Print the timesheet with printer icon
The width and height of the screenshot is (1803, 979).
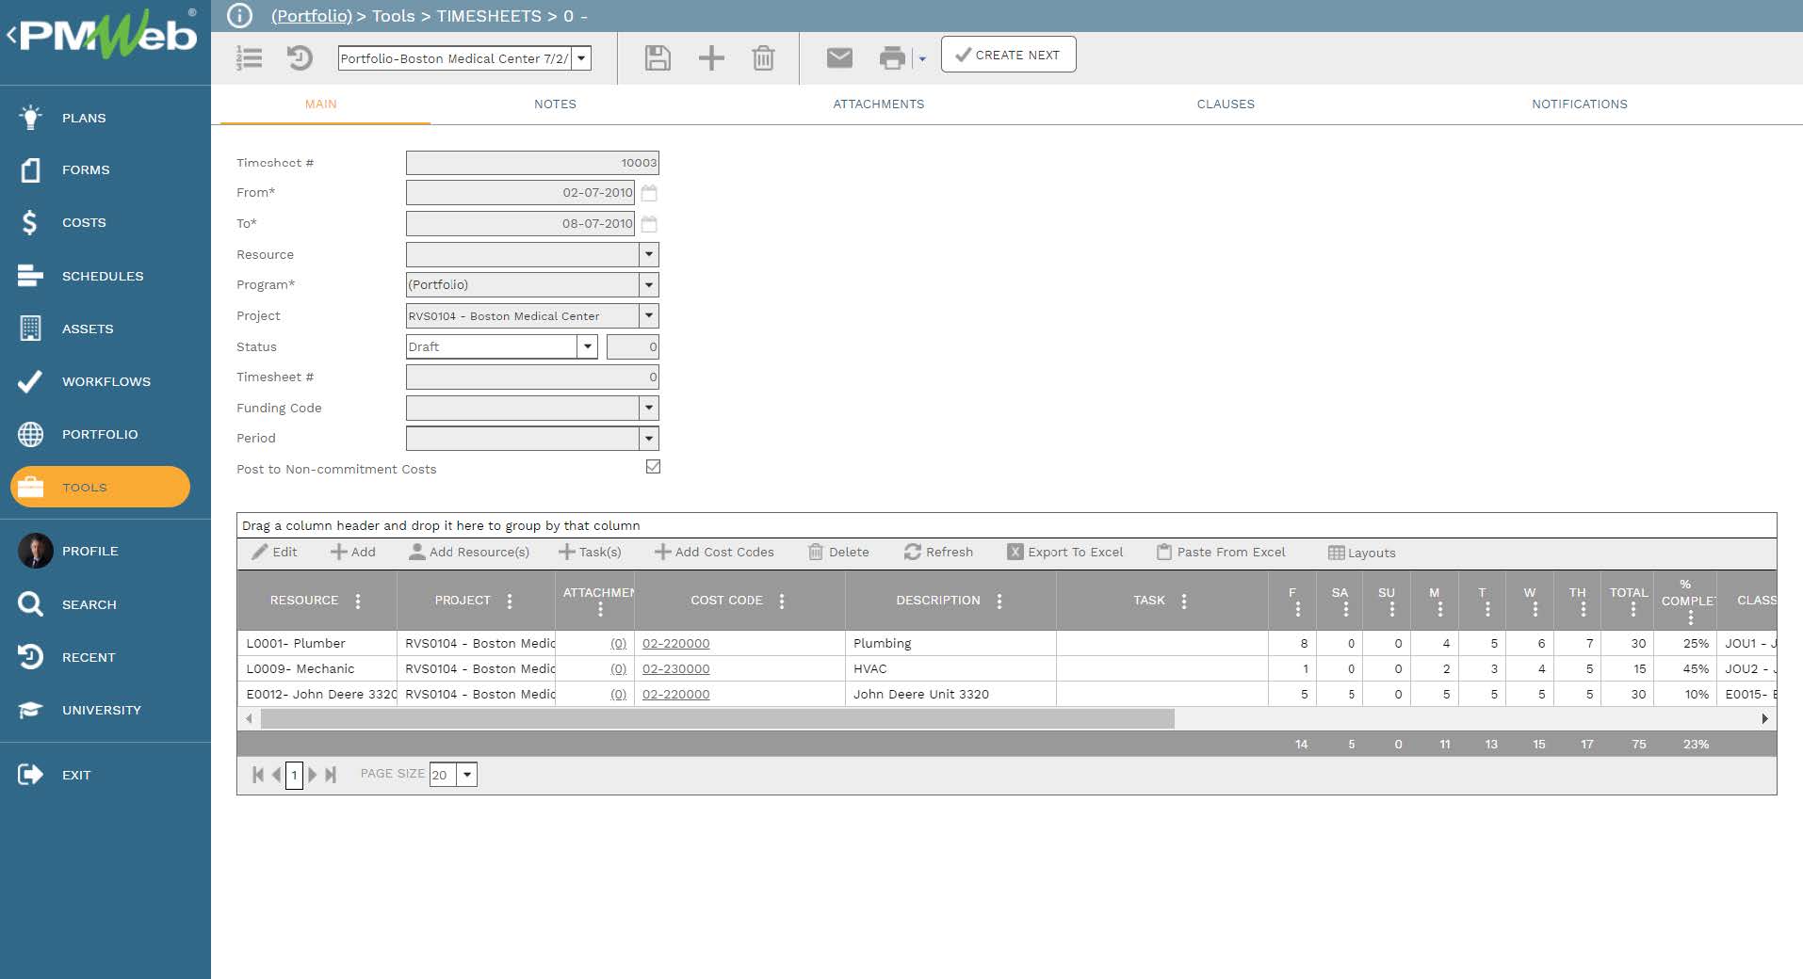(892, 58)
